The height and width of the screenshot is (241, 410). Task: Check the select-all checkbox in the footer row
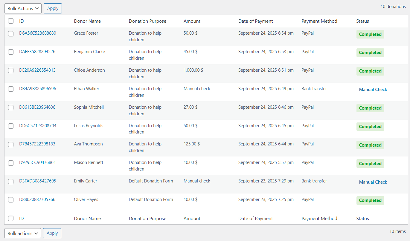11,218
